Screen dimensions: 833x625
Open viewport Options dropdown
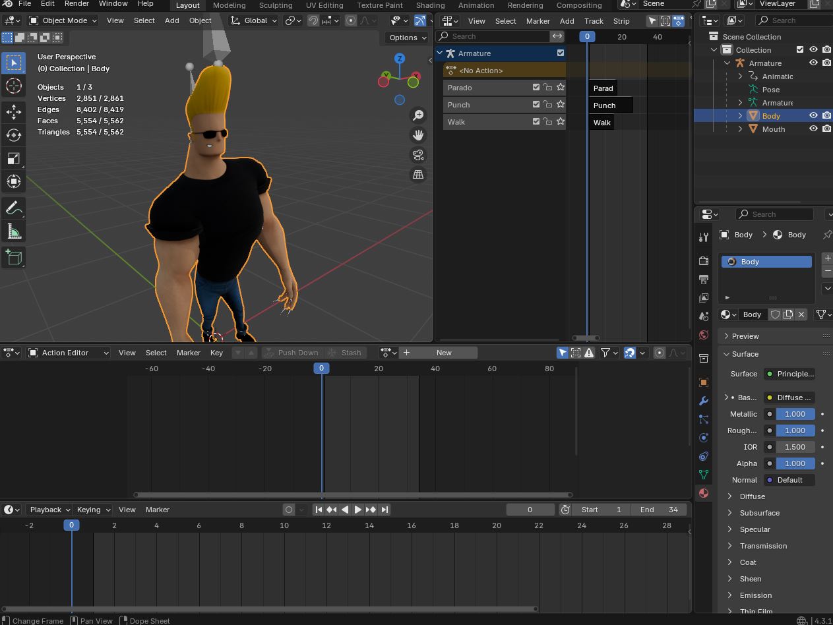(x=407, y=38)
